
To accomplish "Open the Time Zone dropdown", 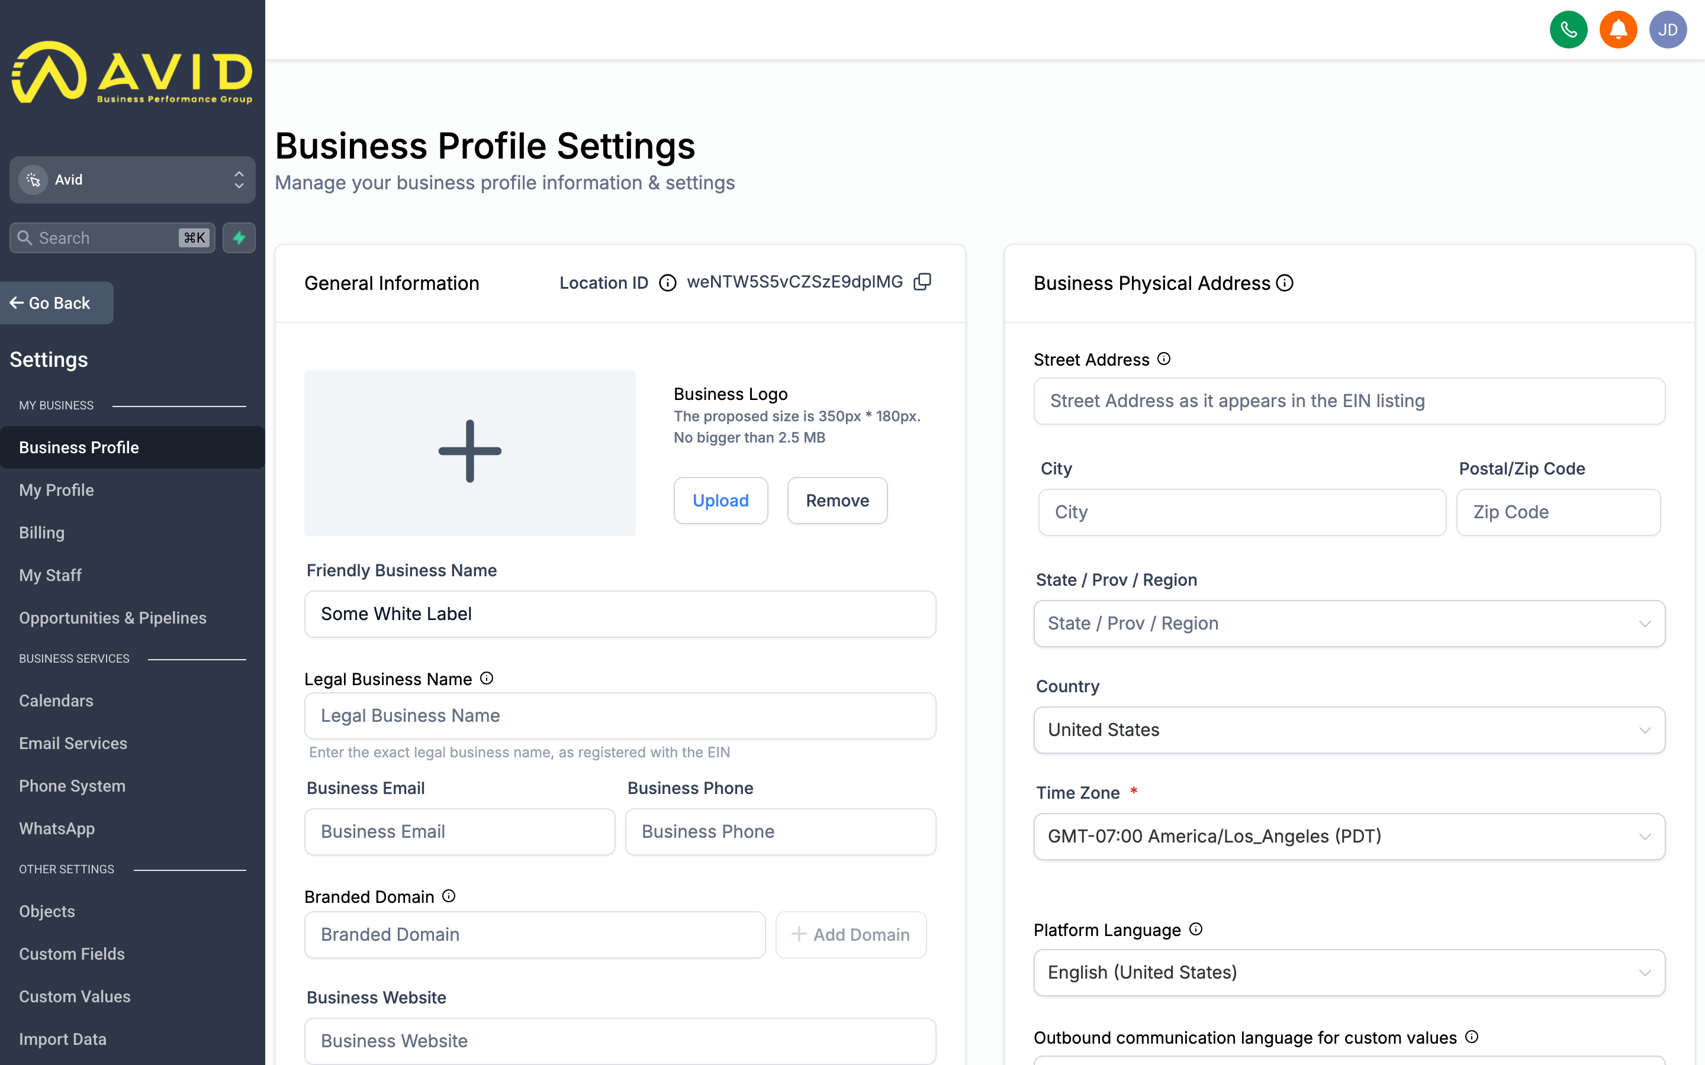I will coord(1349,836).
